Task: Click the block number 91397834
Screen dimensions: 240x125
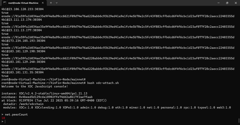Action: (x=26, y=100)
